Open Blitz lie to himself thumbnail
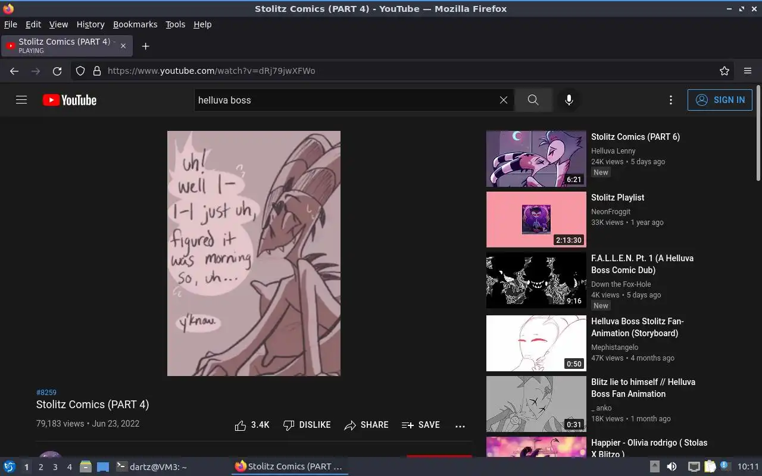This screenshot has width=762, height=476. [x=536, y=404]
